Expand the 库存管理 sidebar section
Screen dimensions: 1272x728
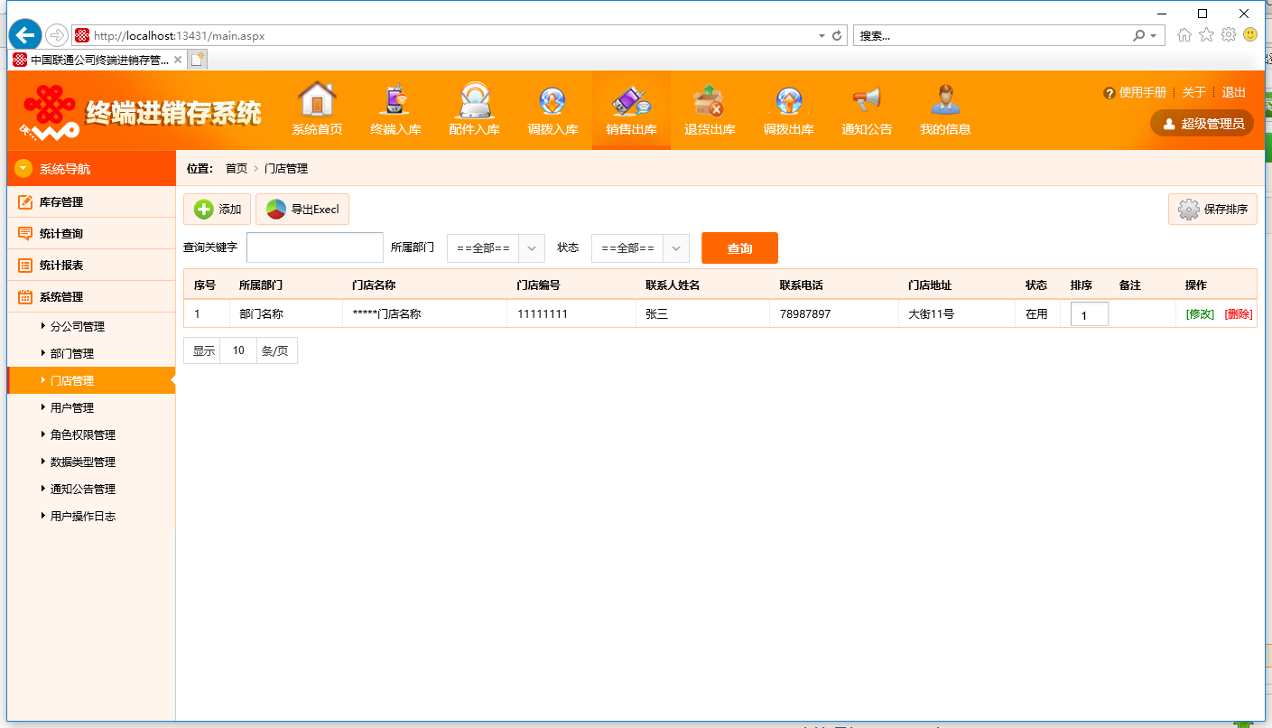[91, 201]
